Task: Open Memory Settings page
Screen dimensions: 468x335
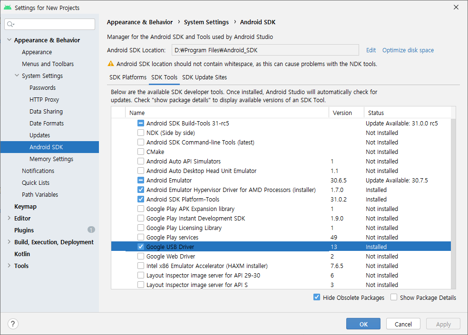Action: [x=51, y=159]
